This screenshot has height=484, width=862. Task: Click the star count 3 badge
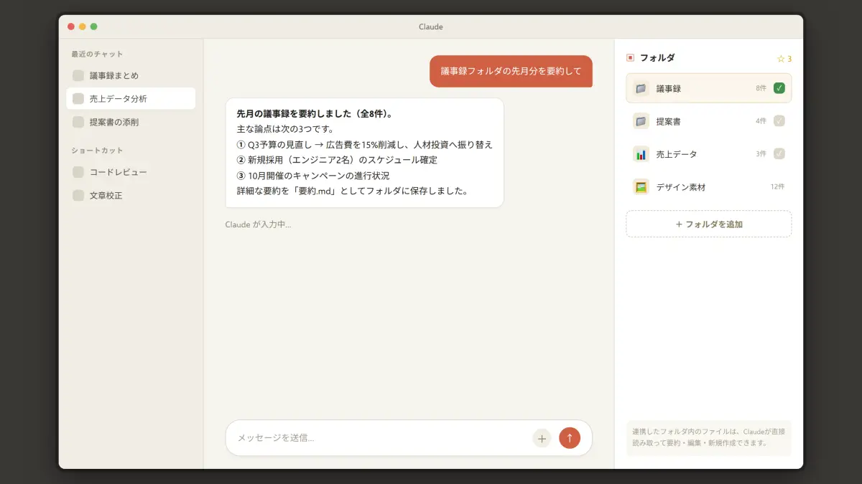(784, 59)
